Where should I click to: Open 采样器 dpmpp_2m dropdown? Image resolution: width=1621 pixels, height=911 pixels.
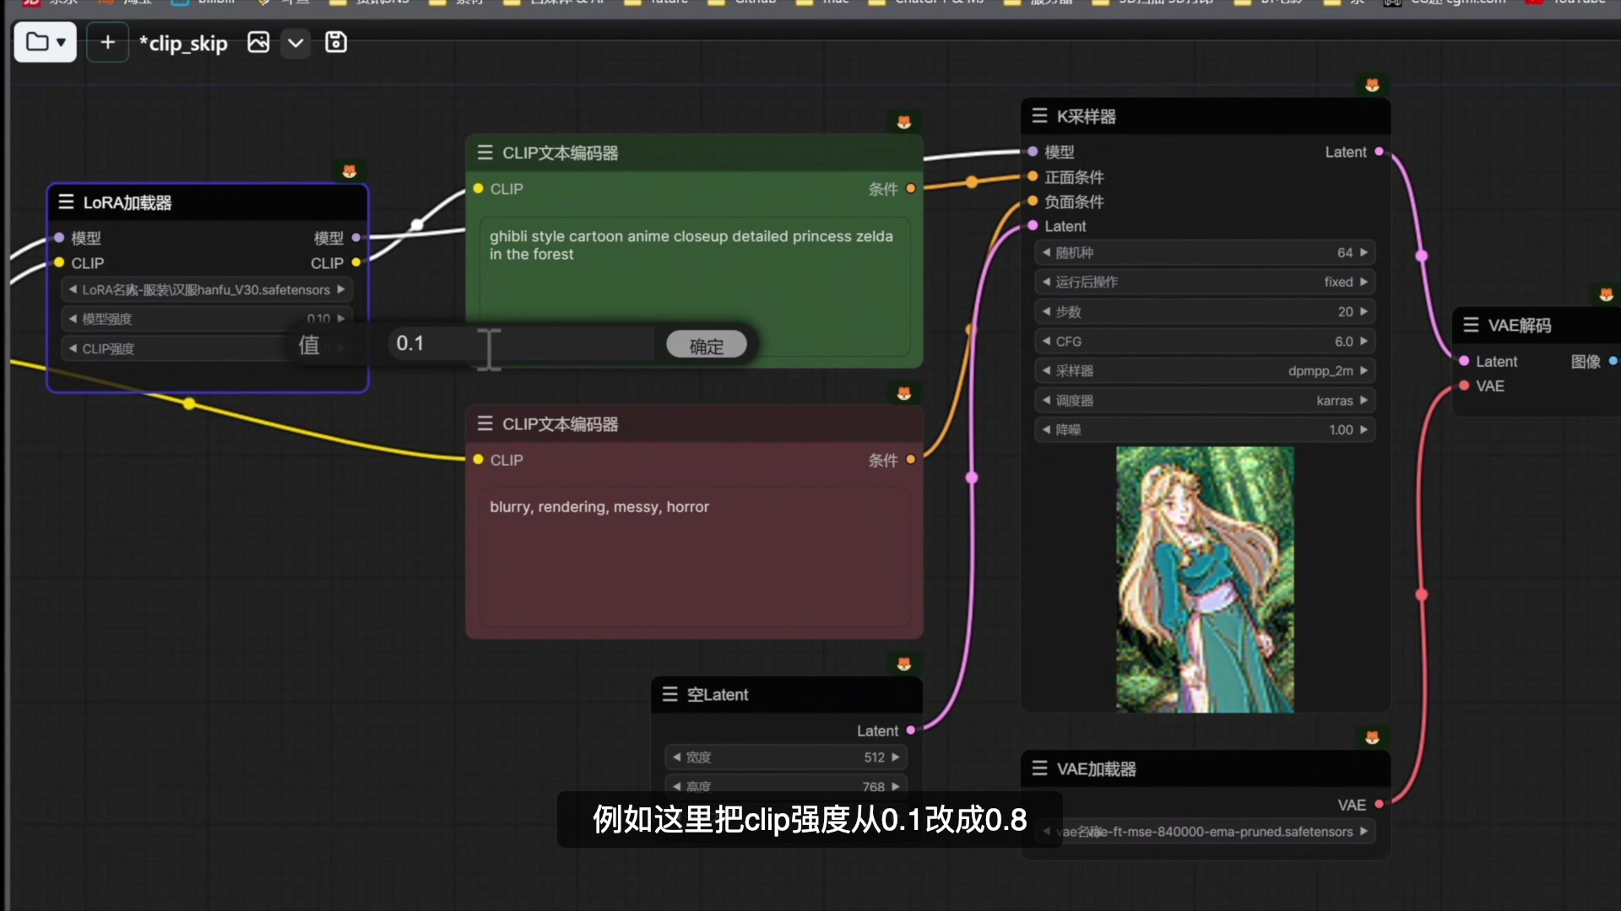1205,370
